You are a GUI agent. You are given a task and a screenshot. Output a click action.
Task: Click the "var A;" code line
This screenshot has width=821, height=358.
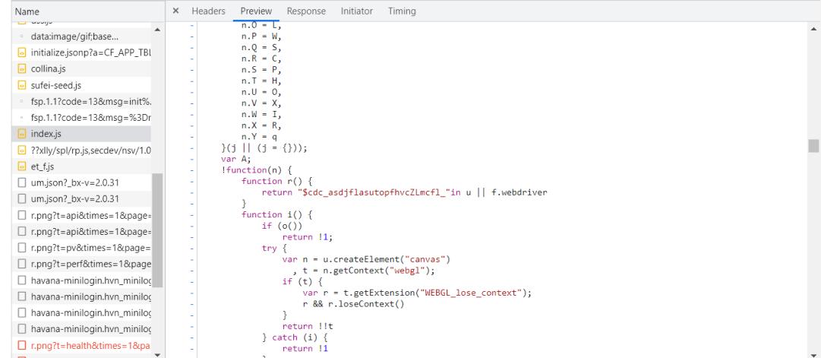pyautogui.click(x=236, y=158)
